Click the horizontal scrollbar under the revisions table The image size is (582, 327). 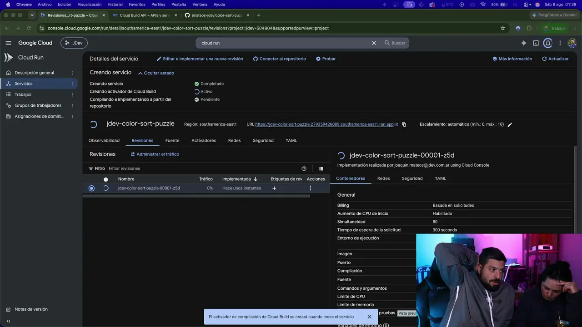click(196, 196)
